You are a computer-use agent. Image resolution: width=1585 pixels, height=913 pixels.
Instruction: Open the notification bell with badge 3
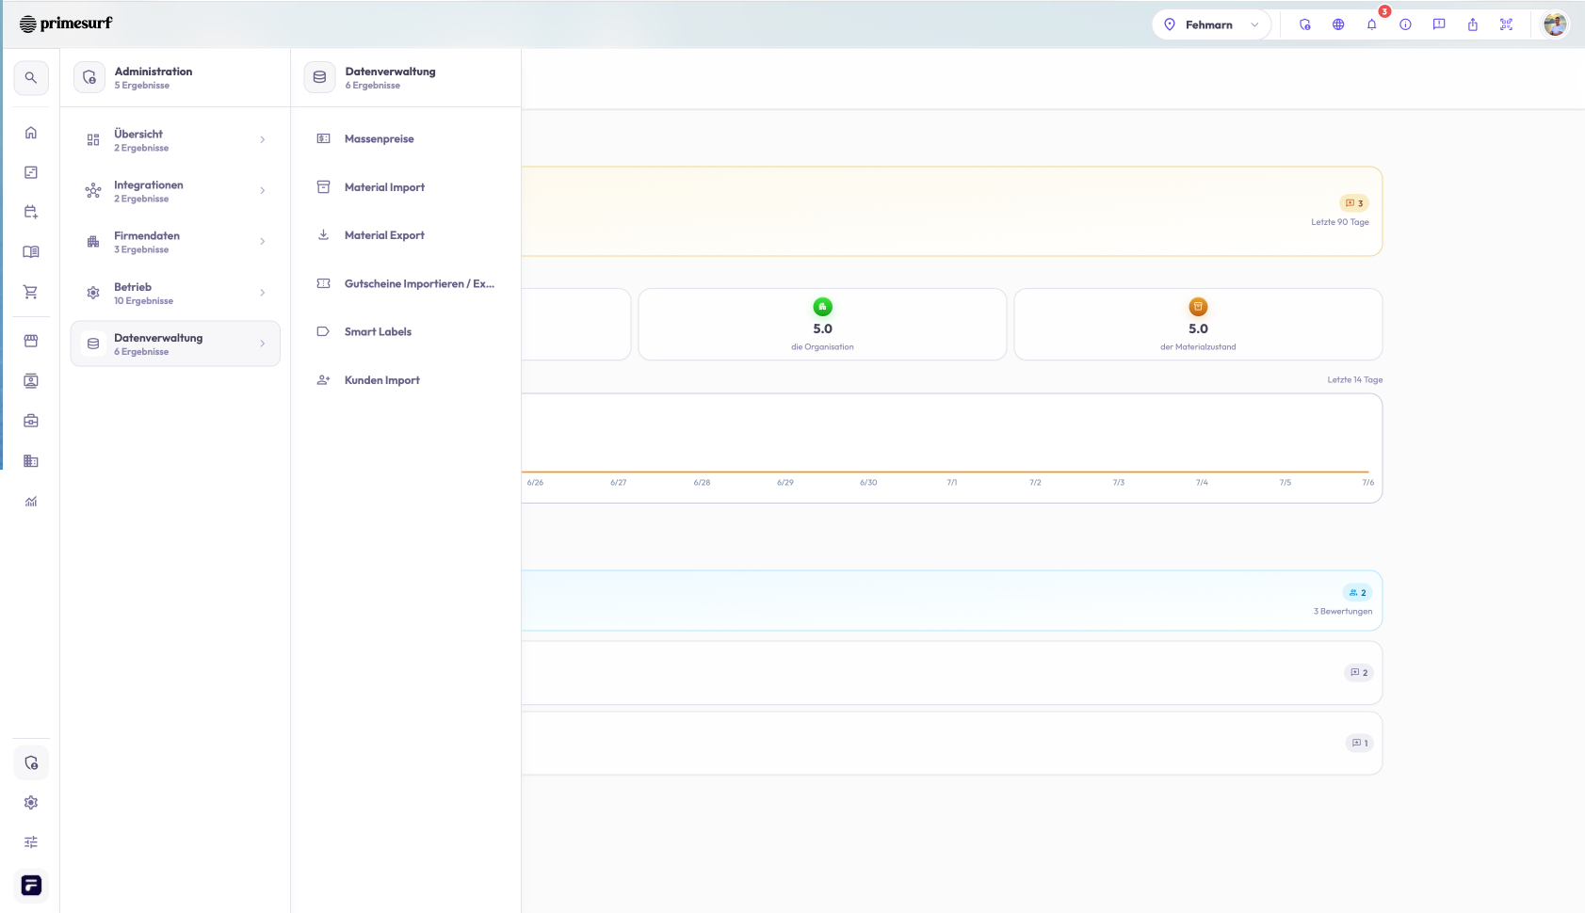(x=1372, y=24)
